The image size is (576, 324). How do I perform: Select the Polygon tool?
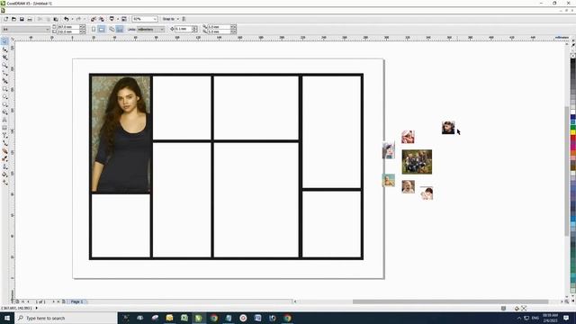coord(4,104)
